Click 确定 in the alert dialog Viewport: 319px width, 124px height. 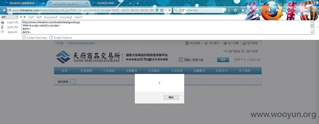pos(171,97)
